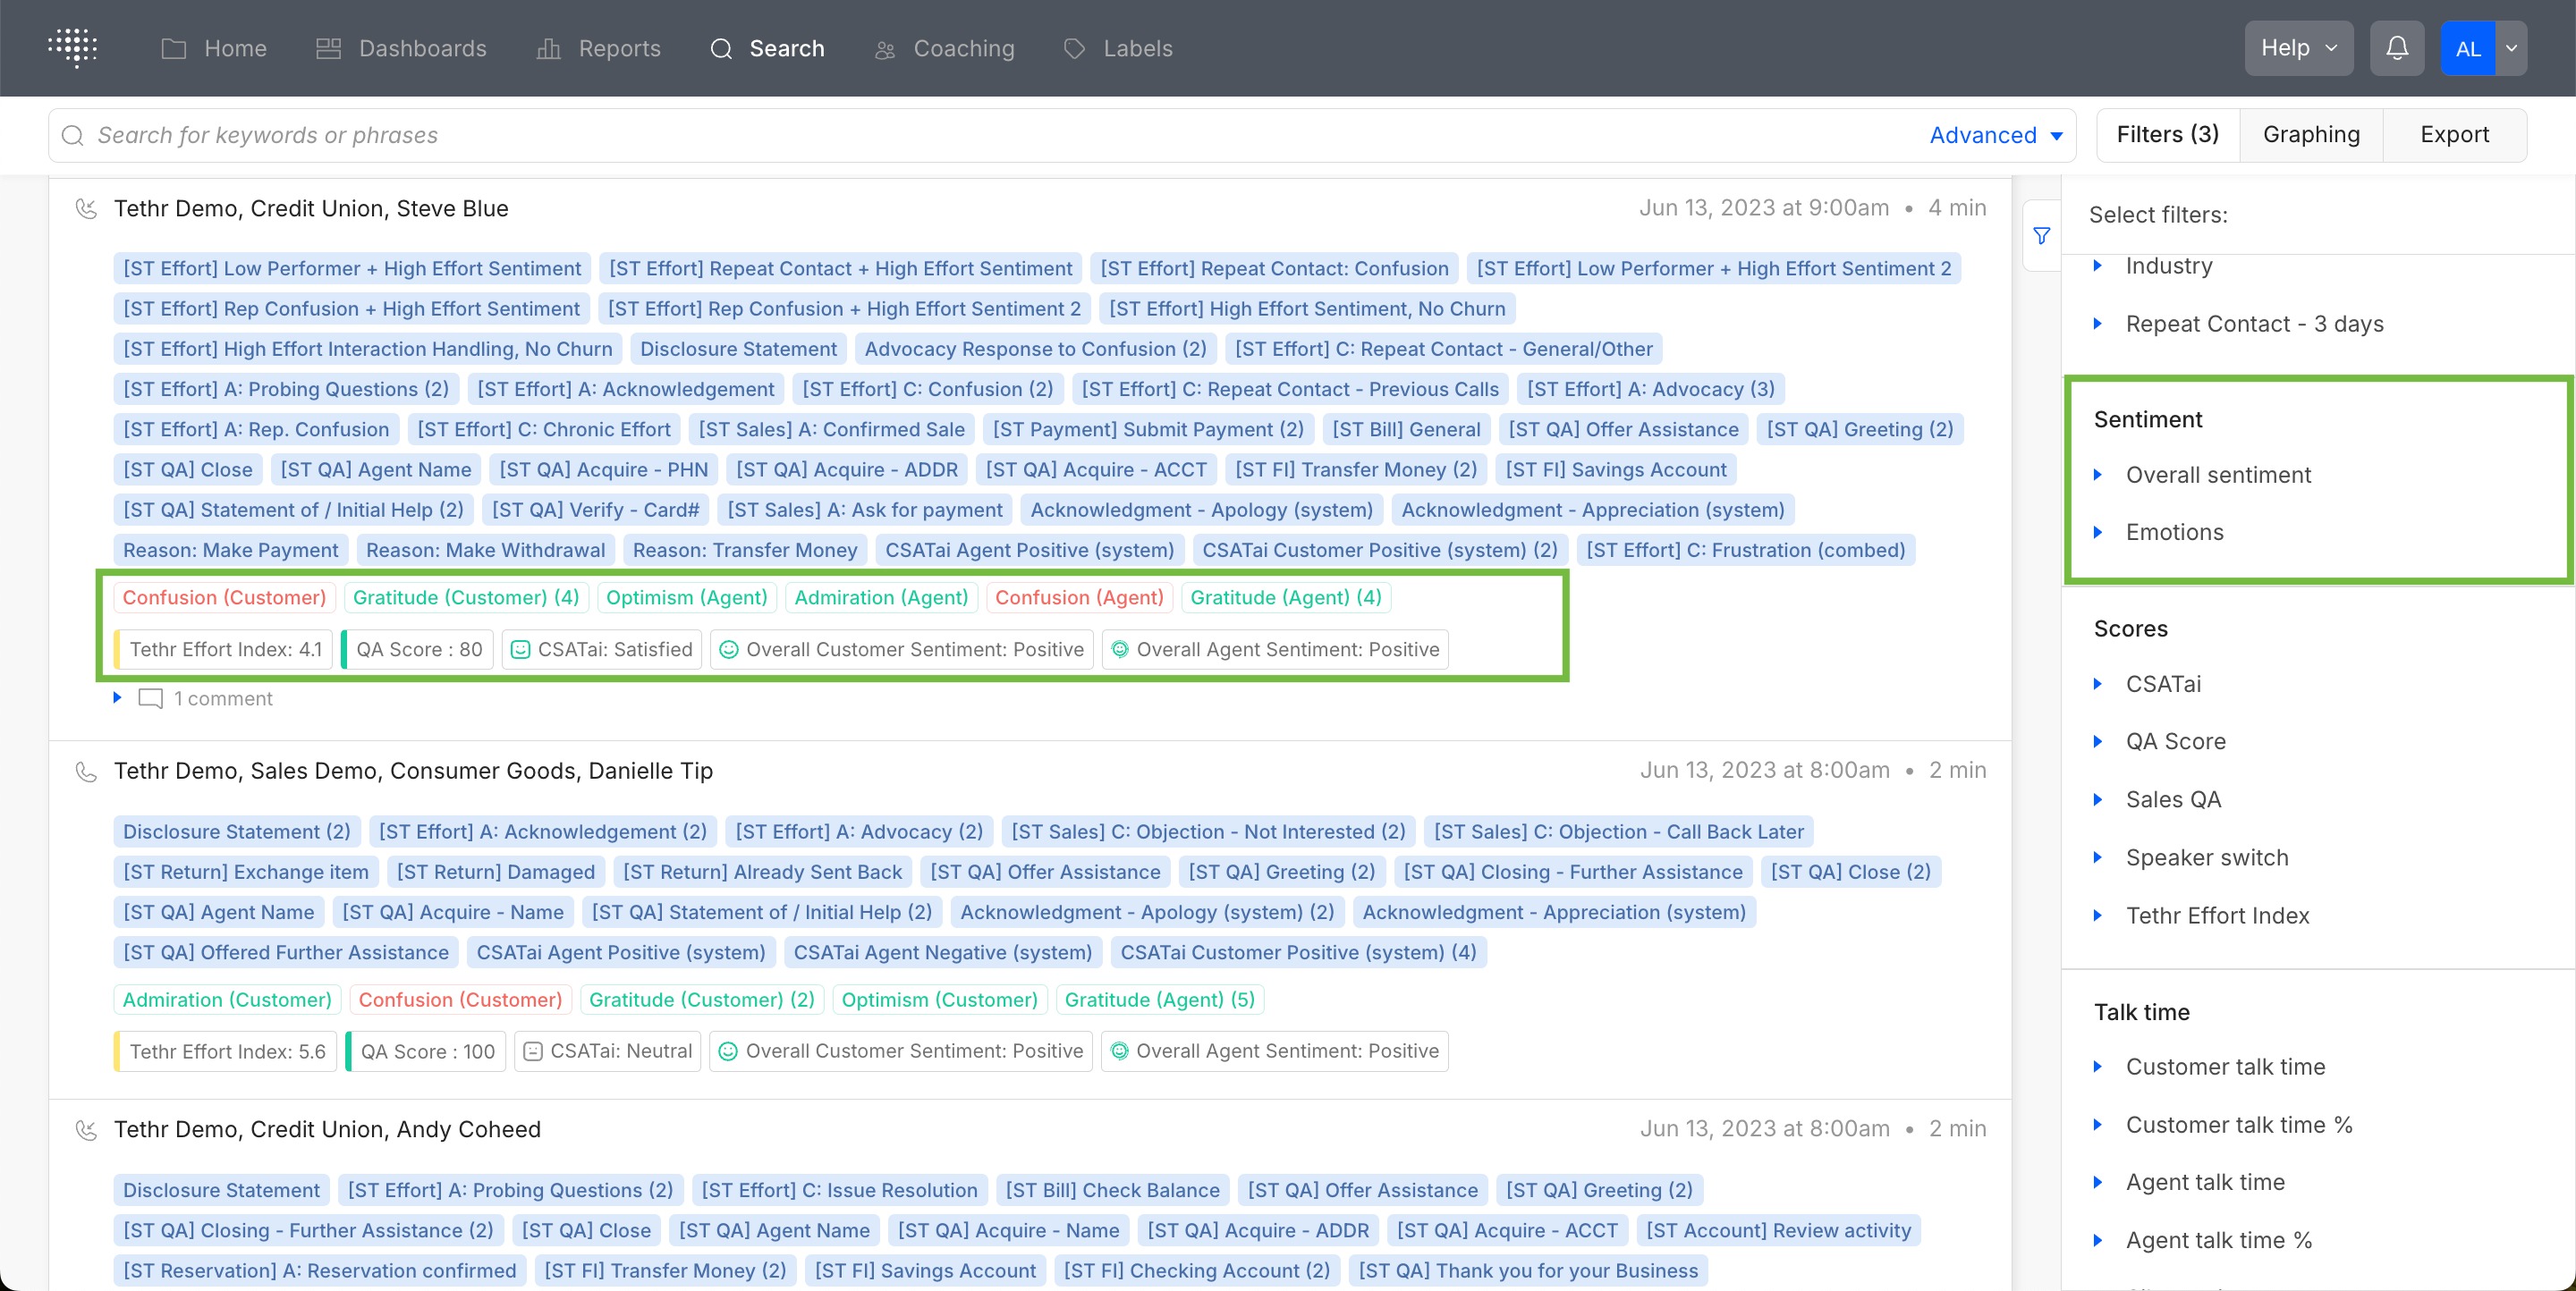Open the Advanced search dropdown
Image resolution: width=2576 pixels, height=1291 pixels.
click(1995, 135)
